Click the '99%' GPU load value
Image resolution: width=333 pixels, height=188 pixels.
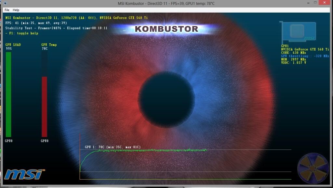point(9,48)
